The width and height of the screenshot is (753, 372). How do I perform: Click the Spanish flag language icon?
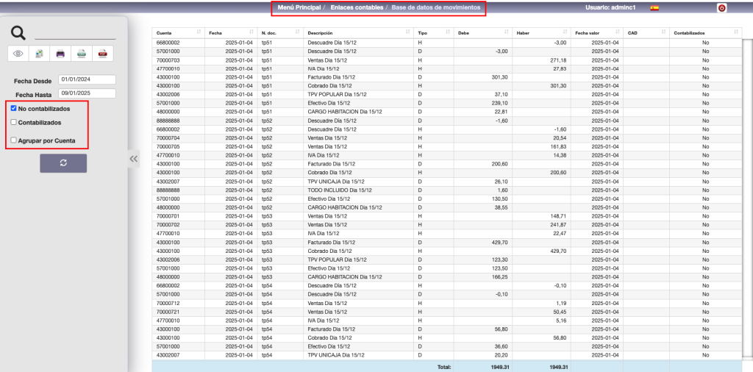tap(654, 8)
